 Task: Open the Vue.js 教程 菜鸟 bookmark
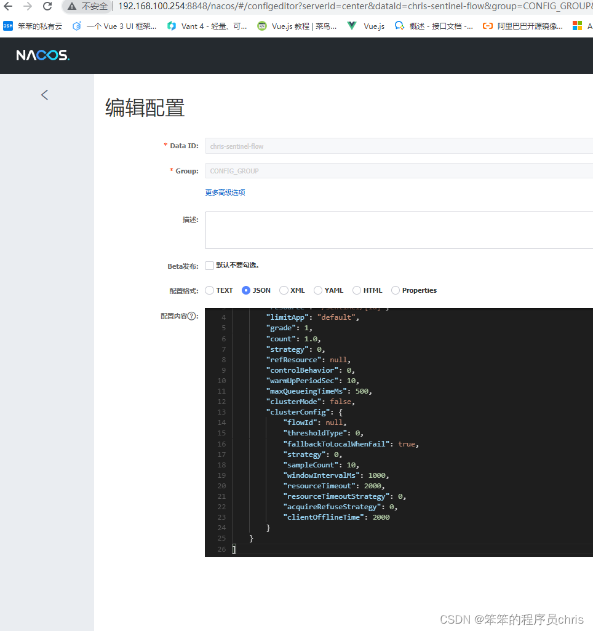(297, 26)
